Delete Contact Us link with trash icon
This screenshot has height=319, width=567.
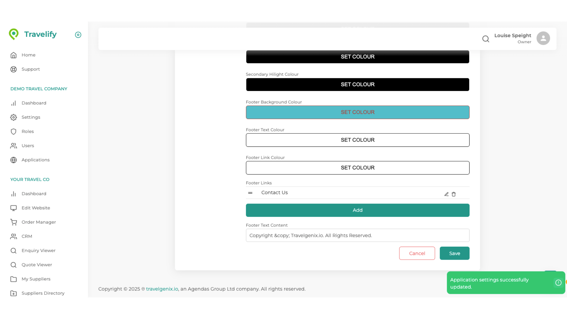pyautogui.click(x=454, y=194)
